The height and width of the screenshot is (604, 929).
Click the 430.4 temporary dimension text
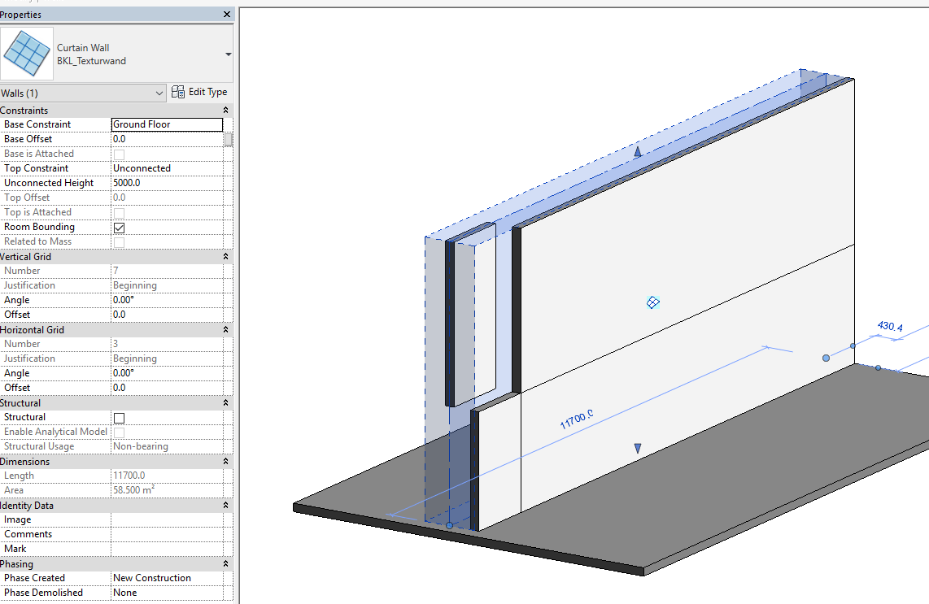coord(890,326)
